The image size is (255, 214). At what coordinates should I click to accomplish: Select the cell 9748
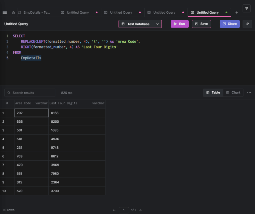[77, 148]
